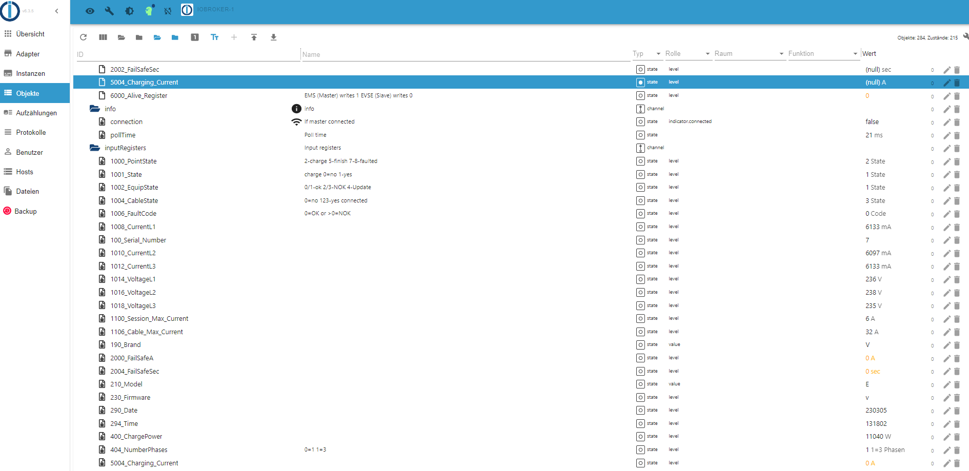Navigate to Hosts
Screen dimensions: 969x471
coord(35,172)
